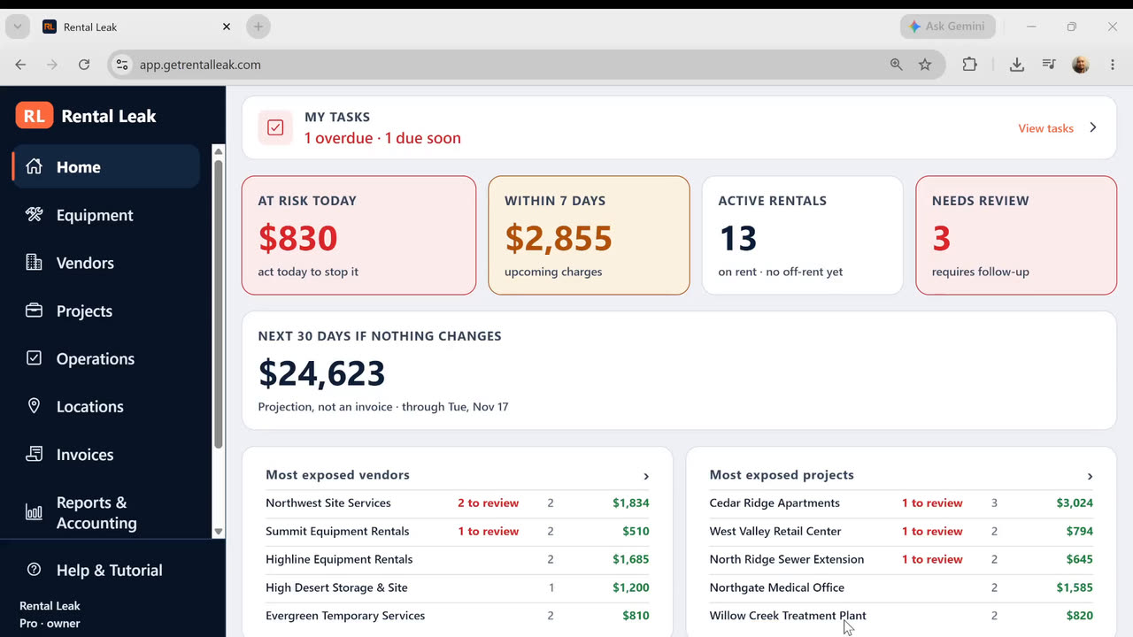This screenshot has width=1133, height=637.
Task: Click the sidebar scroll-down arrow
Action: tap(219, 532)
